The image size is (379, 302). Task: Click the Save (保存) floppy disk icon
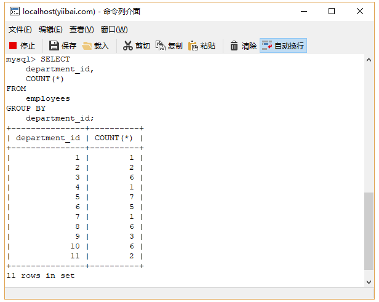[x=54, y=46]
